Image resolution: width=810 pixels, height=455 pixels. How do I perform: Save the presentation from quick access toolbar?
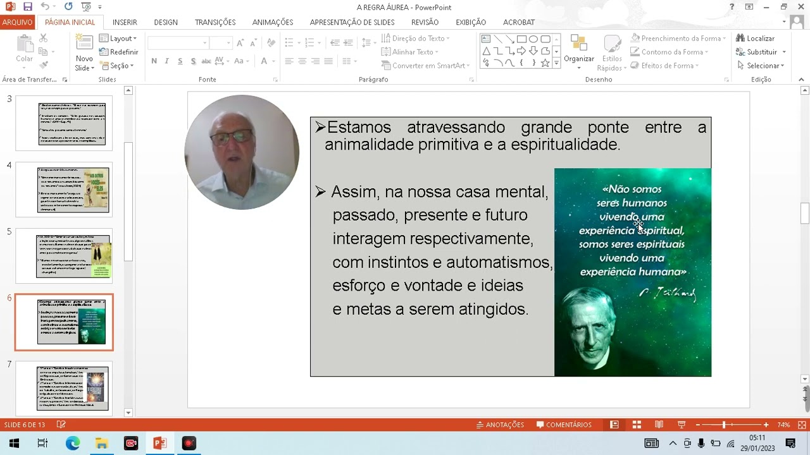(x=27, y=7)
